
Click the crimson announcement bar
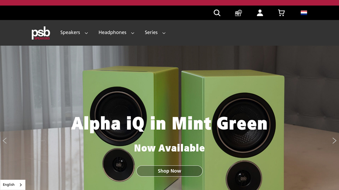(169, 3)
